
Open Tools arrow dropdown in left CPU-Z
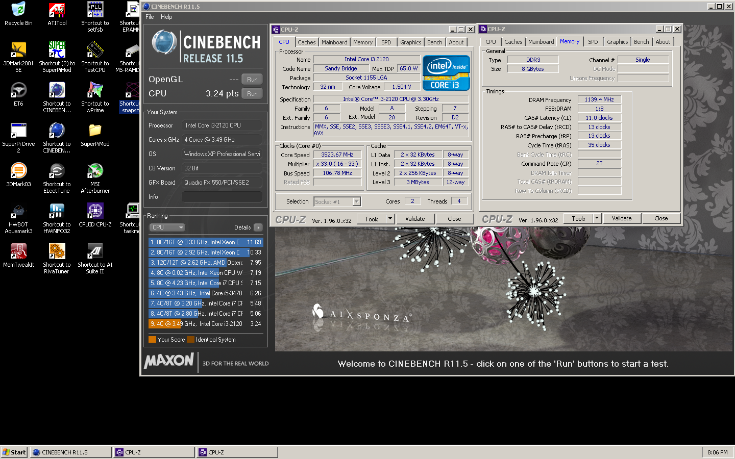tap(390, 219)
